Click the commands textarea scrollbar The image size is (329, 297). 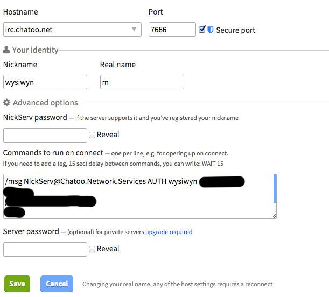275,189
